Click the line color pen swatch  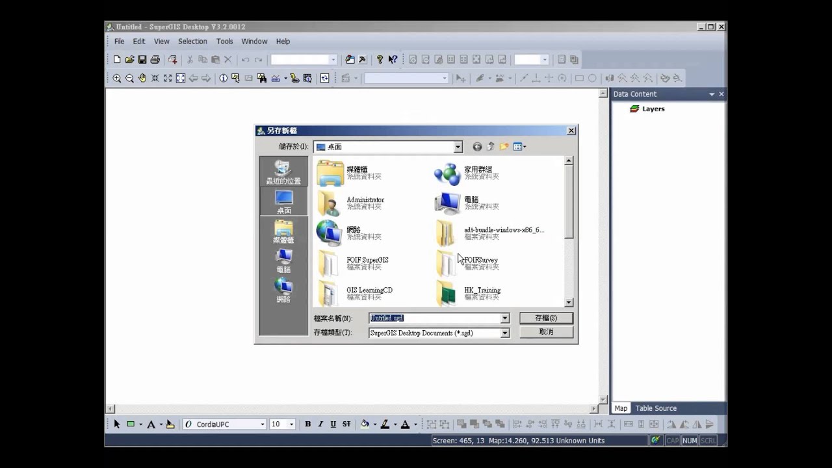tap(385, 424)
